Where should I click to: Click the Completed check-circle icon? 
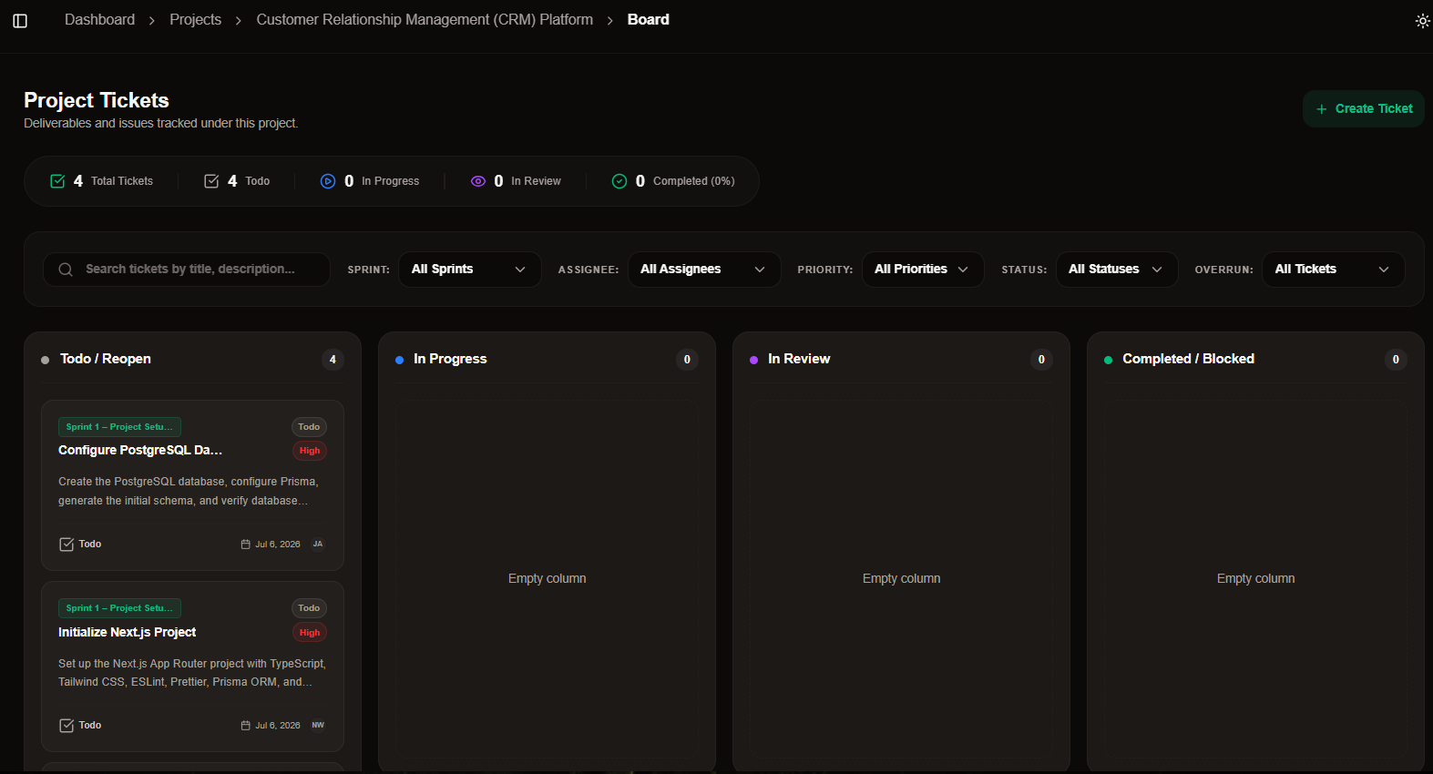[x=619, y=181]
